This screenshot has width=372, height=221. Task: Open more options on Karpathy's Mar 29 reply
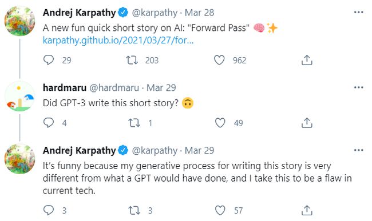[x=358, y=150]
